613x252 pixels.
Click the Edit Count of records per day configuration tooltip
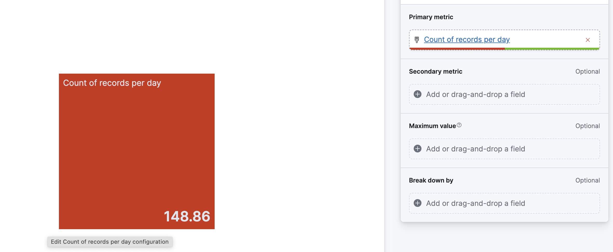[x=110, y=242]
